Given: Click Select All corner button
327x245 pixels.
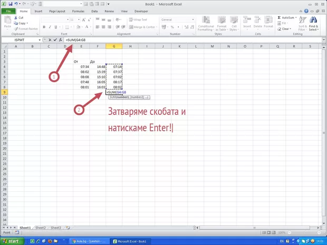Looking at the screenshot, I should (x=4, y=46).
